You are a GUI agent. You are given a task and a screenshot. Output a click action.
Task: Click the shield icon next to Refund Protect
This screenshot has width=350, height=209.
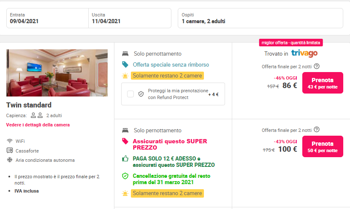tap(141, 94)
